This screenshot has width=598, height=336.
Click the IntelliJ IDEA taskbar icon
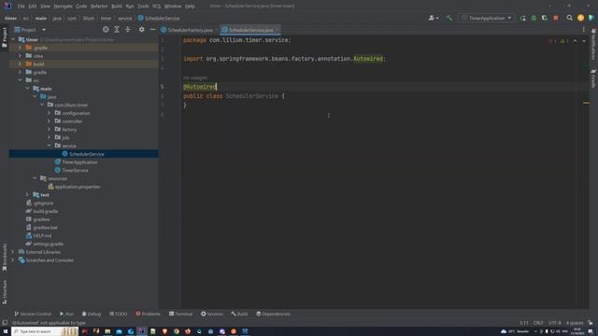tap(142, 331)
